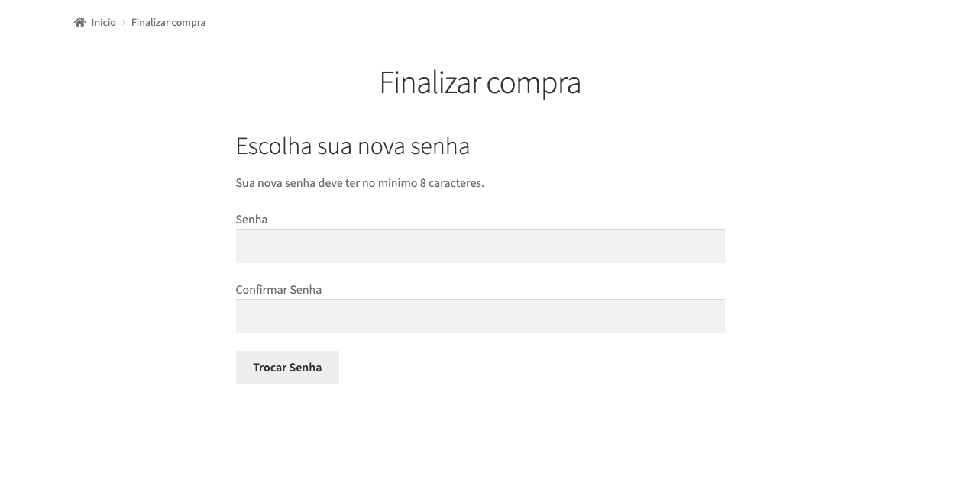
Task: Click inside the Senha input field
Action: tap(480, 246)
